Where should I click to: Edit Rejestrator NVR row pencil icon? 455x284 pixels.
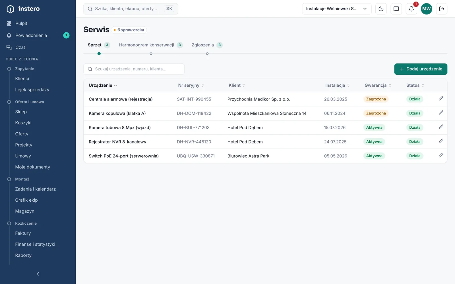tap(441, 141)
